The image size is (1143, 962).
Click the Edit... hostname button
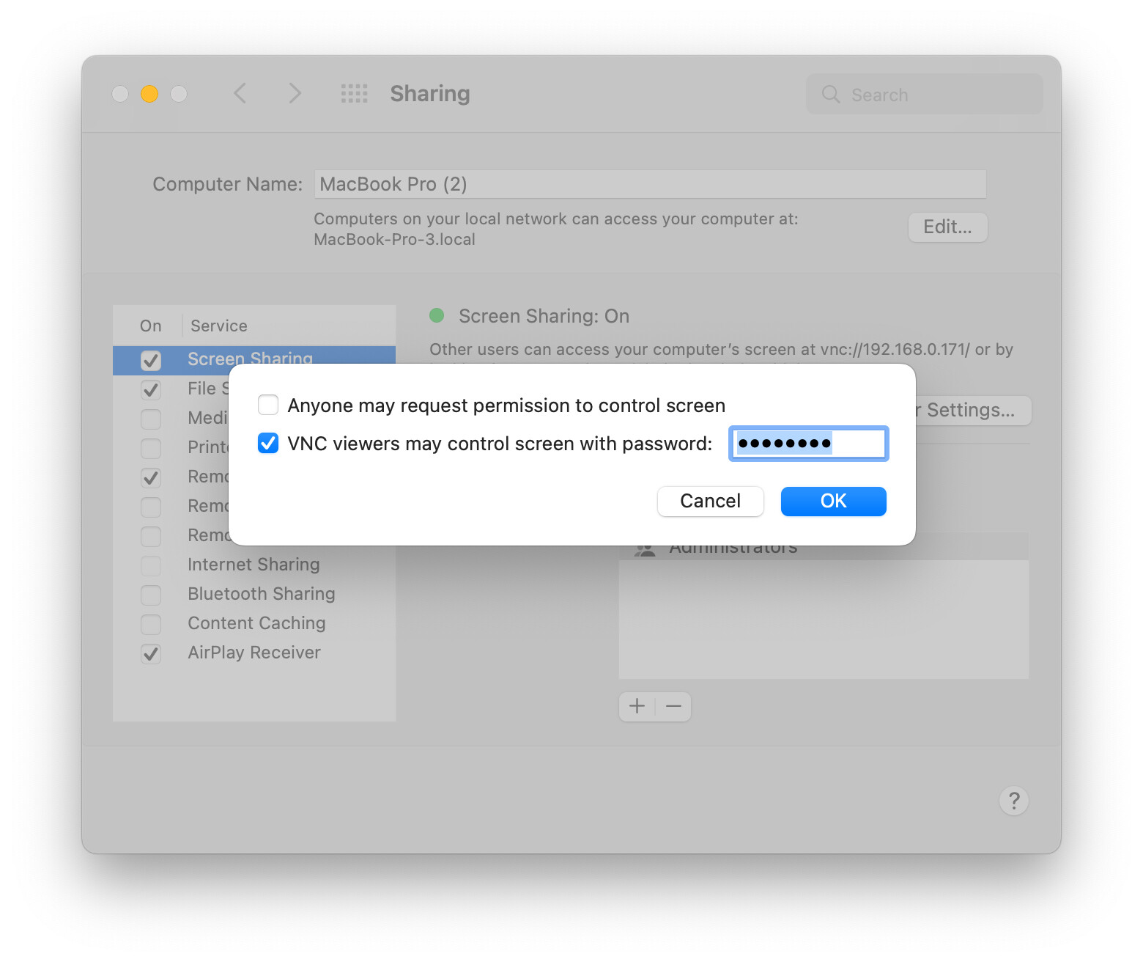pos(947,227)
